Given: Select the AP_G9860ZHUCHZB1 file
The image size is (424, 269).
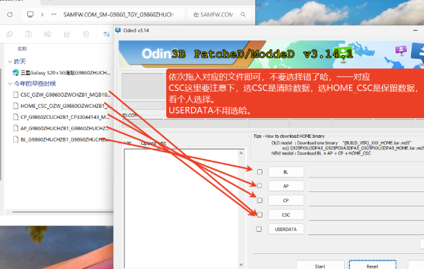Looking at the screenshot, I should tap(61, 129).
